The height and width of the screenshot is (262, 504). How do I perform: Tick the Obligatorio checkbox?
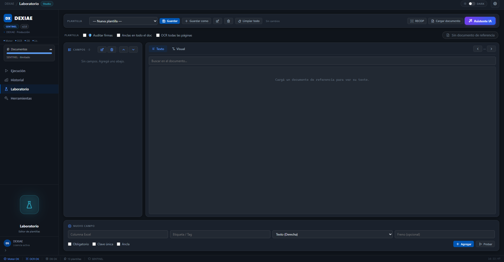[70, 244]
